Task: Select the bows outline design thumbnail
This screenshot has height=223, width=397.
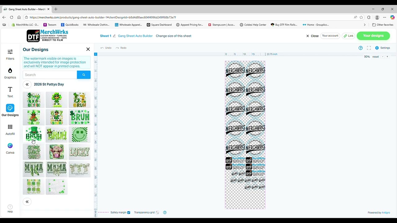Action: [x=79, y=169]
